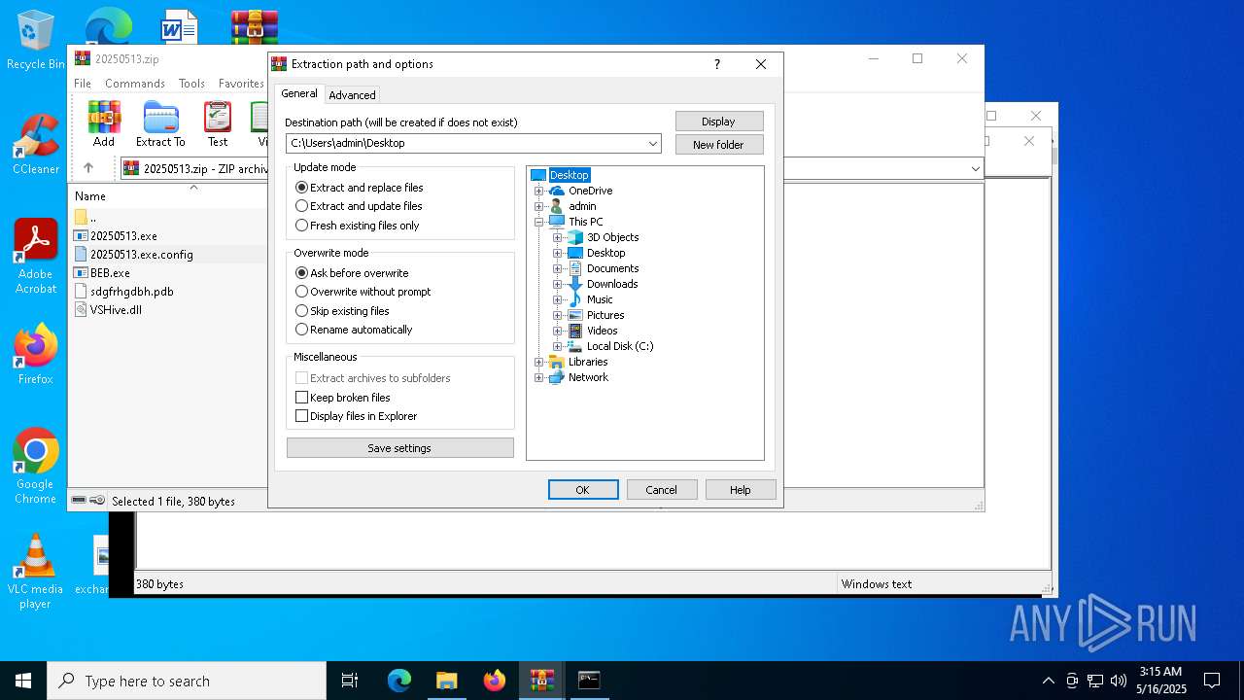Viewport: 1244px width, 700px height.
Task: Open the Commands menu in WinRAR
Action: 135,84
